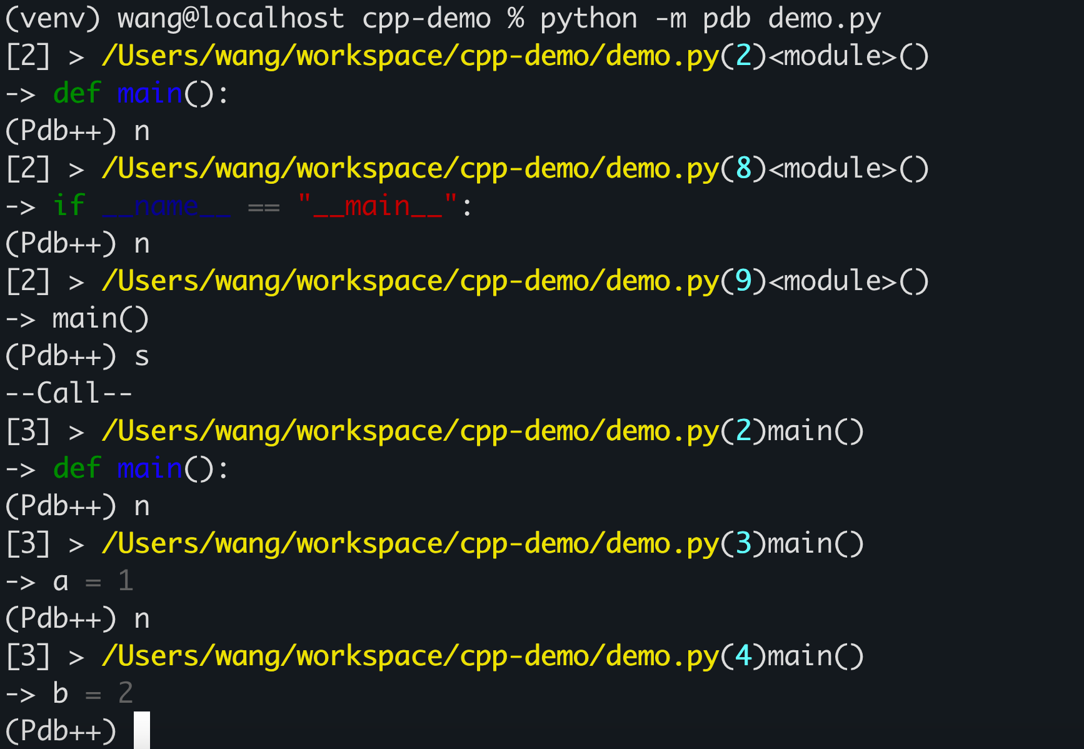Click the '-> main()' call line
The image size is (1084, 749).
point(78,319)
